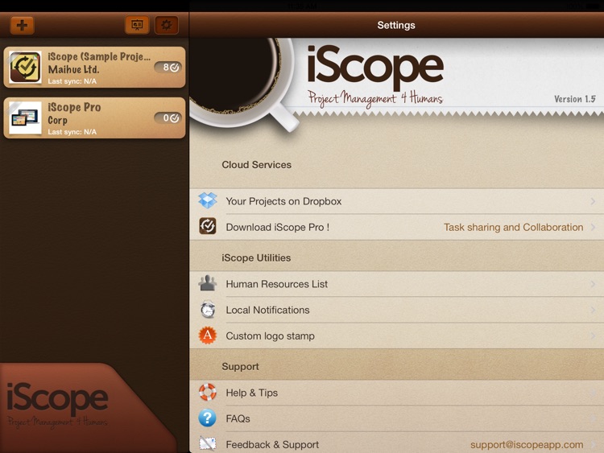Open settings with the gear icon
The width and height of the screenshot is (604, 453).
pos(167,25)
